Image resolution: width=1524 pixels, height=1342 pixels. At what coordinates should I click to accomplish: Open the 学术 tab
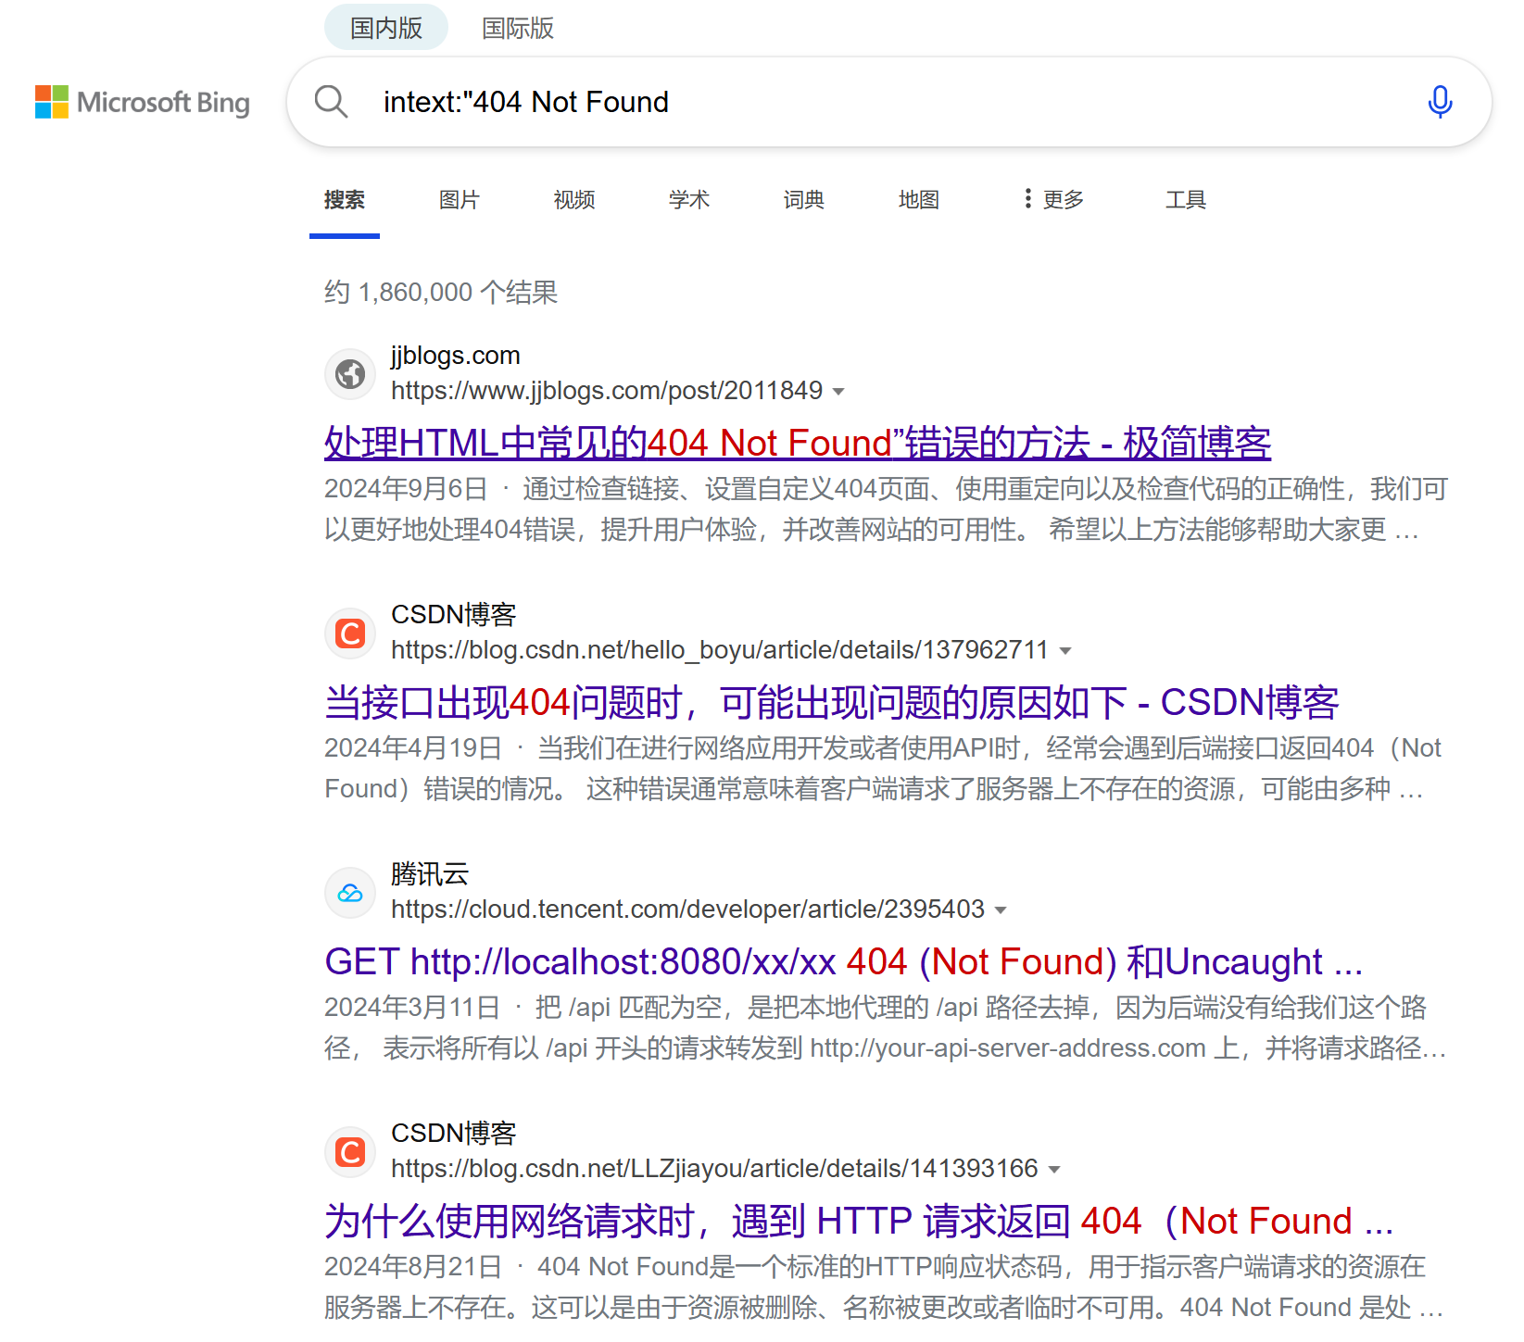click(x=689, y=199)
